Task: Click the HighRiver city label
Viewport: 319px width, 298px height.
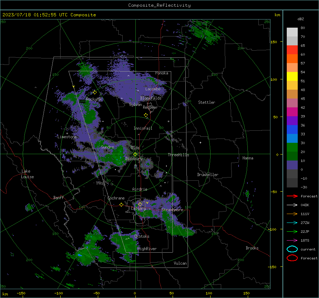Action: click(x=147, y=249)
